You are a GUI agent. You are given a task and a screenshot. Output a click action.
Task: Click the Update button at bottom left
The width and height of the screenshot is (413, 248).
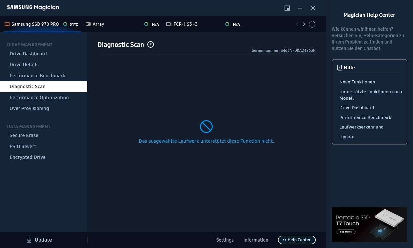point(39,240)
